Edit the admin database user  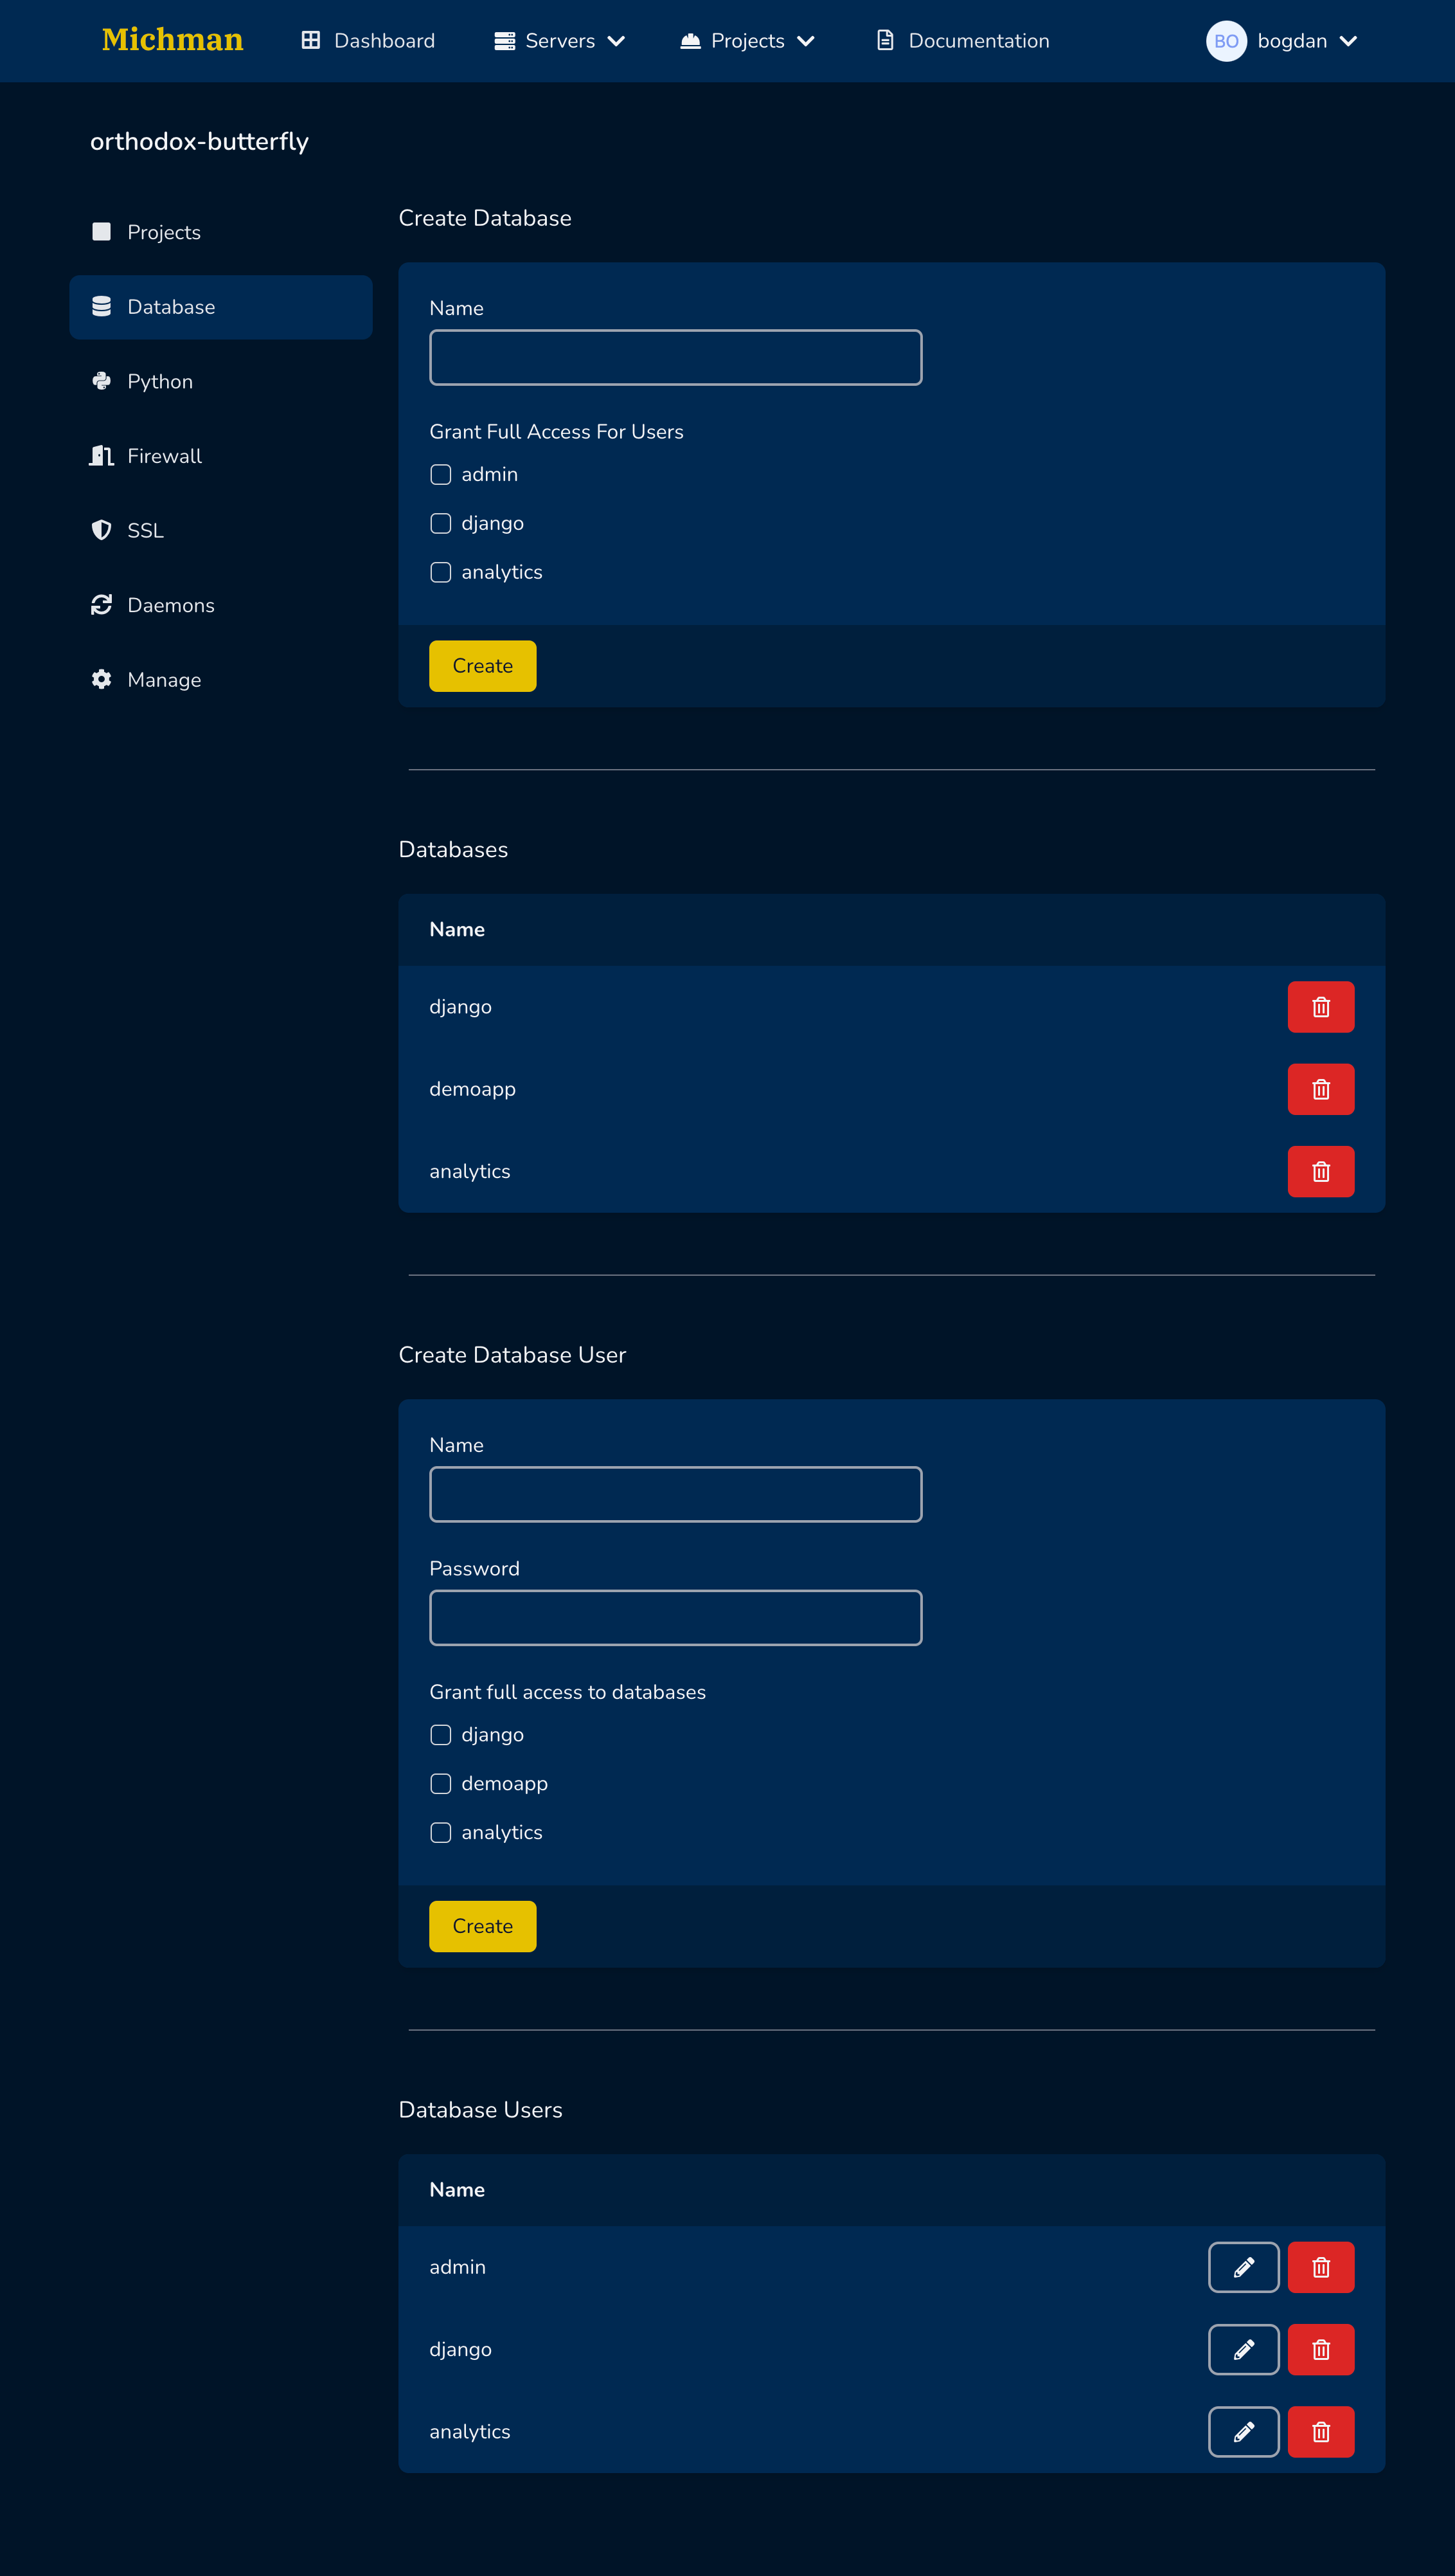(x=1243, y=2267)
